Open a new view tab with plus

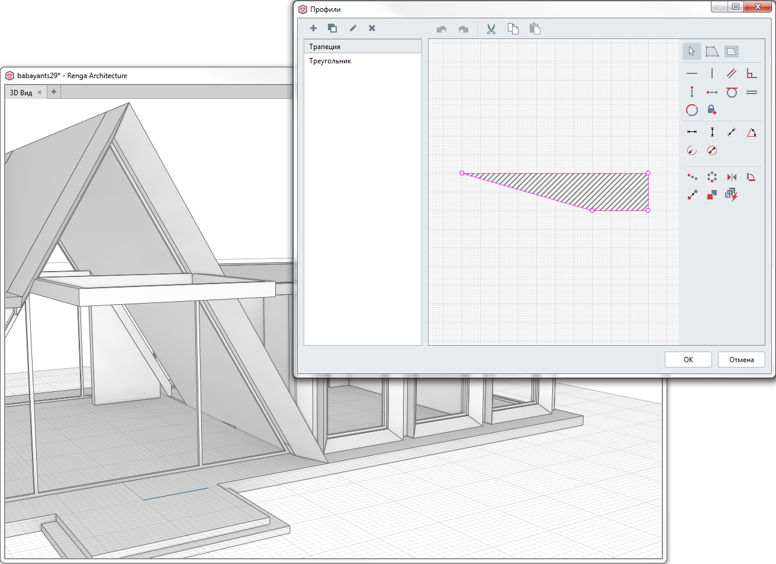(54, 92)
